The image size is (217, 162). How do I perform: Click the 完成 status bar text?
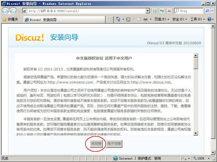[5, 158]
